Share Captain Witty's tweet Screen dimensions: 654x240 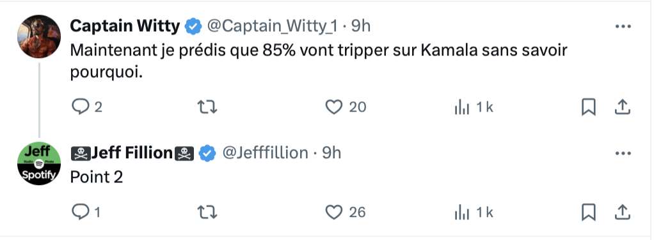[622, 107]
